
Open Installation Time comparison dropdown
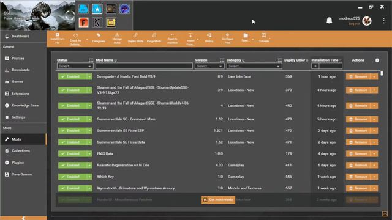click(x=315, y=66)
